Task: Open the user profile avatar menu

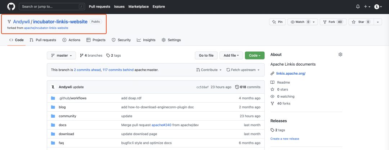Action: tap(378, 7)
